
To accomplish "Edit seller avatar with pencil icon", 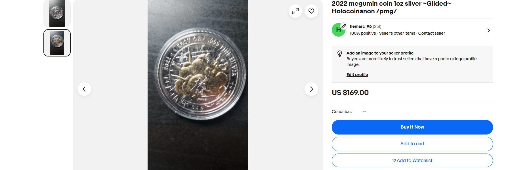I will pyautogui.click(x=344, y=26).
